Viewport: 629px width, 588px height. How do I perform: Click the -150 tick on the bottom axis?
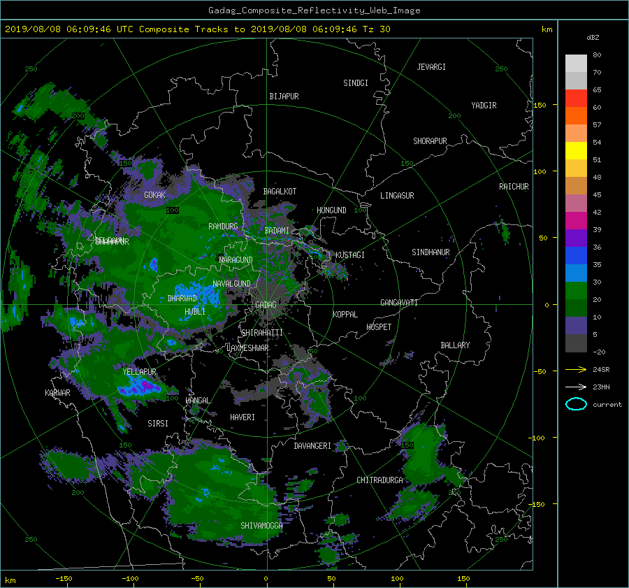64,579
